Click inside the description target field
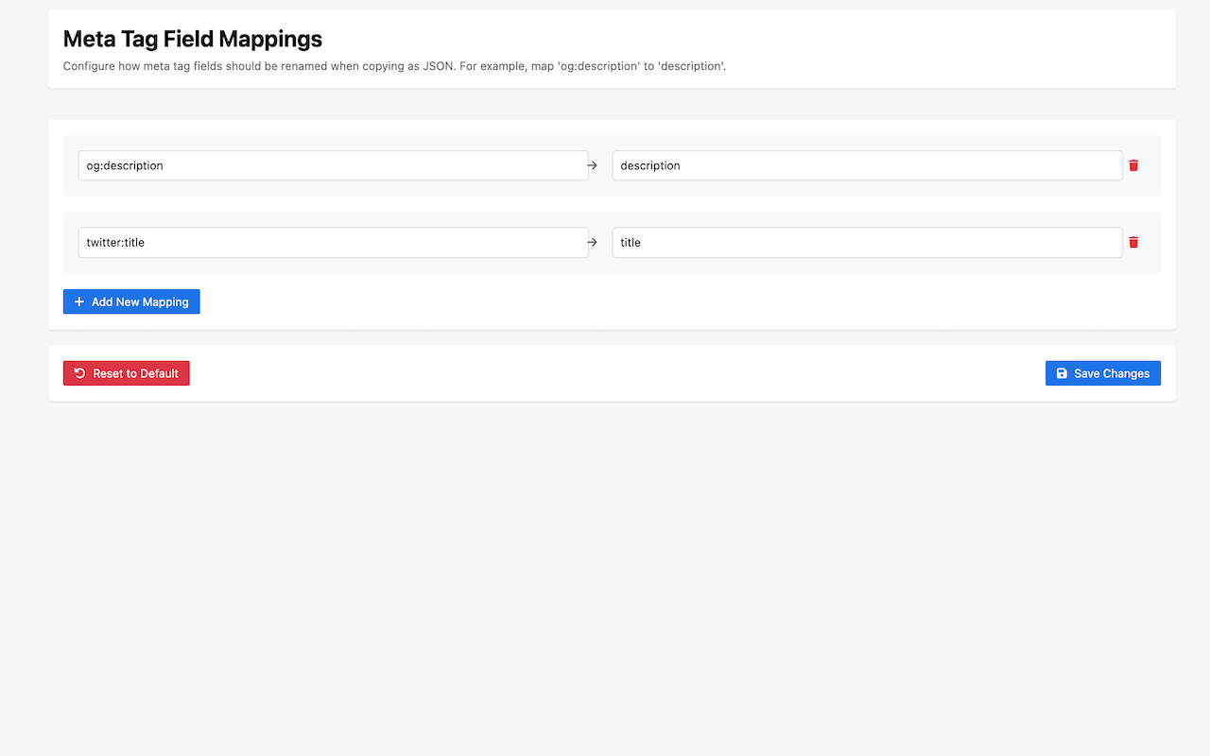The width and height of the screenshot is (1210, 756). click(x=867, y=165)
